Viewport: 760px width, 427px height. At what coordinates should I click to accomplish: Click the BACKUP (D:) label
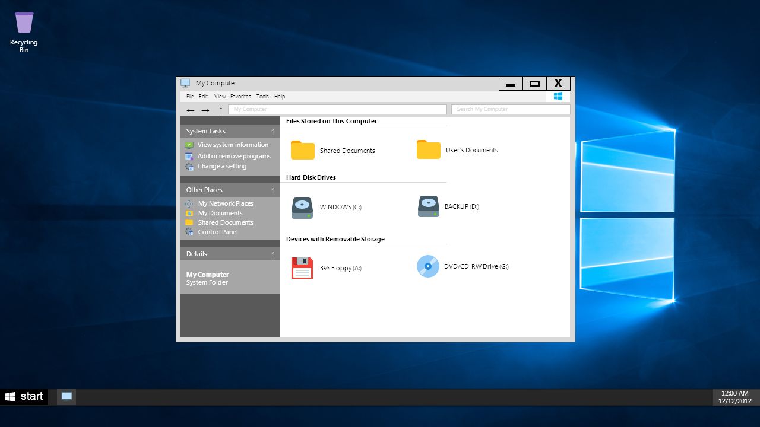tap(462, 206)
